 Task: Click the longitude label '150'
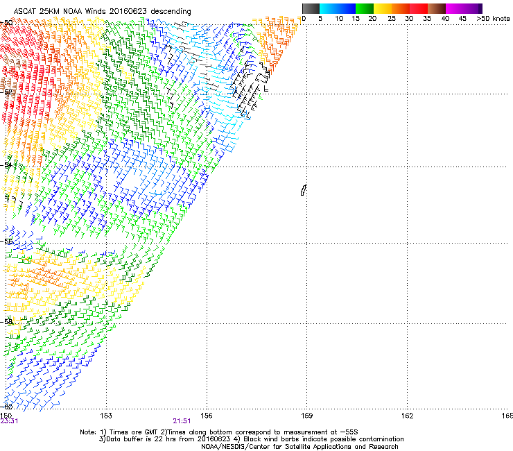coord(6,416)
